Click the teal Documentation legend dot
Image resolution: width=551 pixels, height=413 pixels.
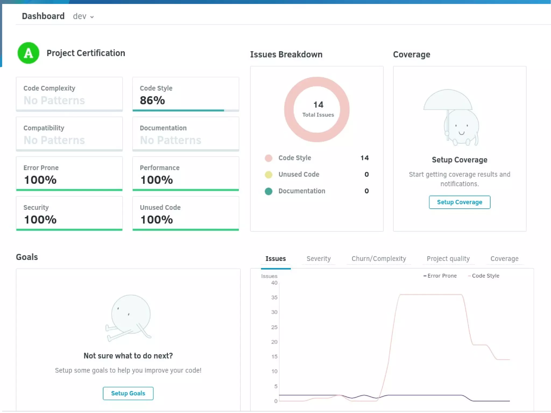(x=268, y=191)
